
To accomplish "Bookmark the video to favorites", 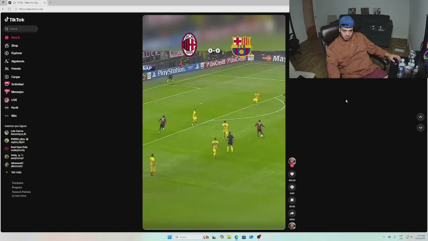I will tap(292, 200).
